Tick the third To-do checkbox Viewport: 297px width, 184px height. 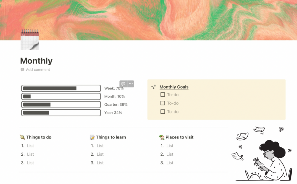(163, 112)
